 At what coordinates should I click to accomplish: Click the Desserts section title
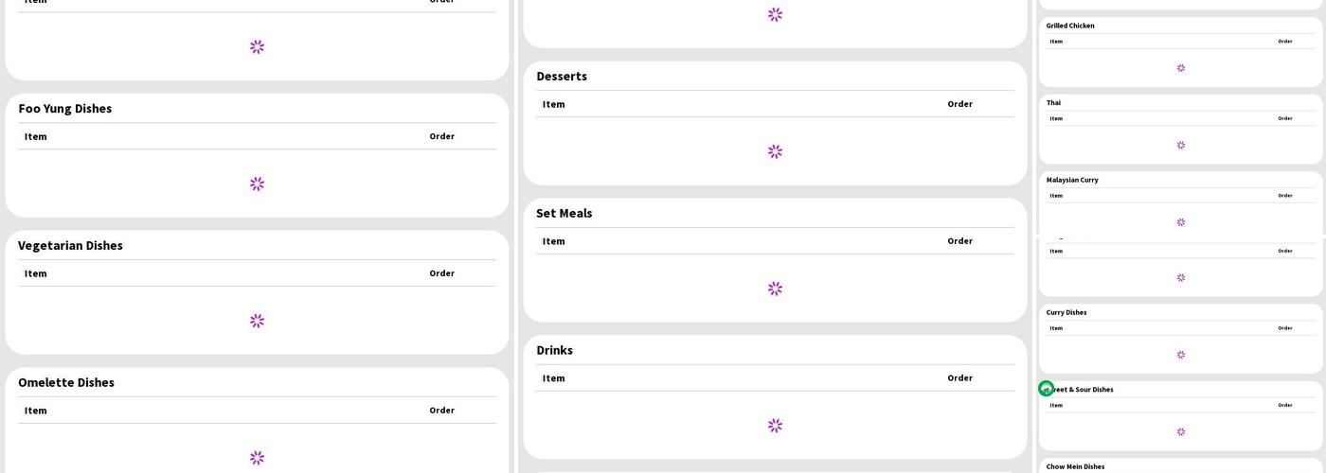point(562,77)
